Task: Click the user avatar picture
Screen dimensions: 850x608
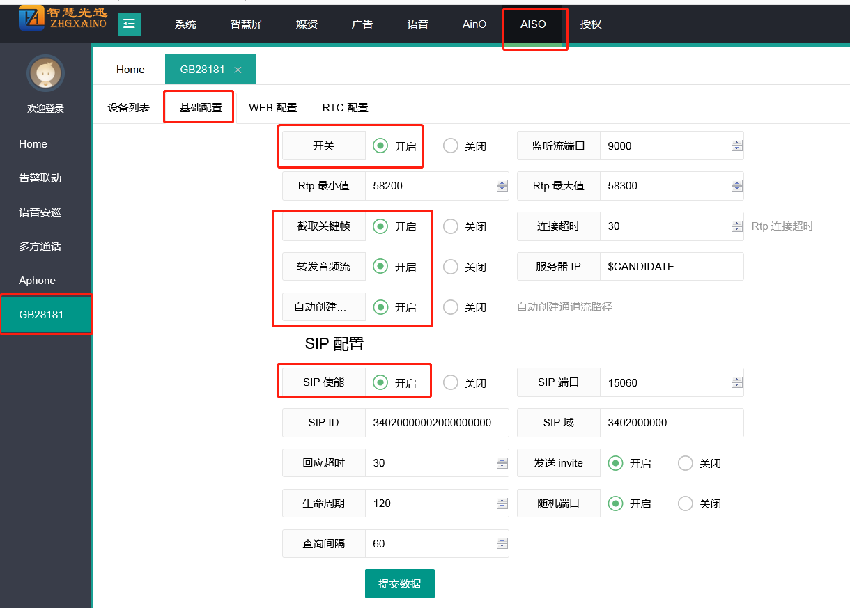Action: (45, 73)
